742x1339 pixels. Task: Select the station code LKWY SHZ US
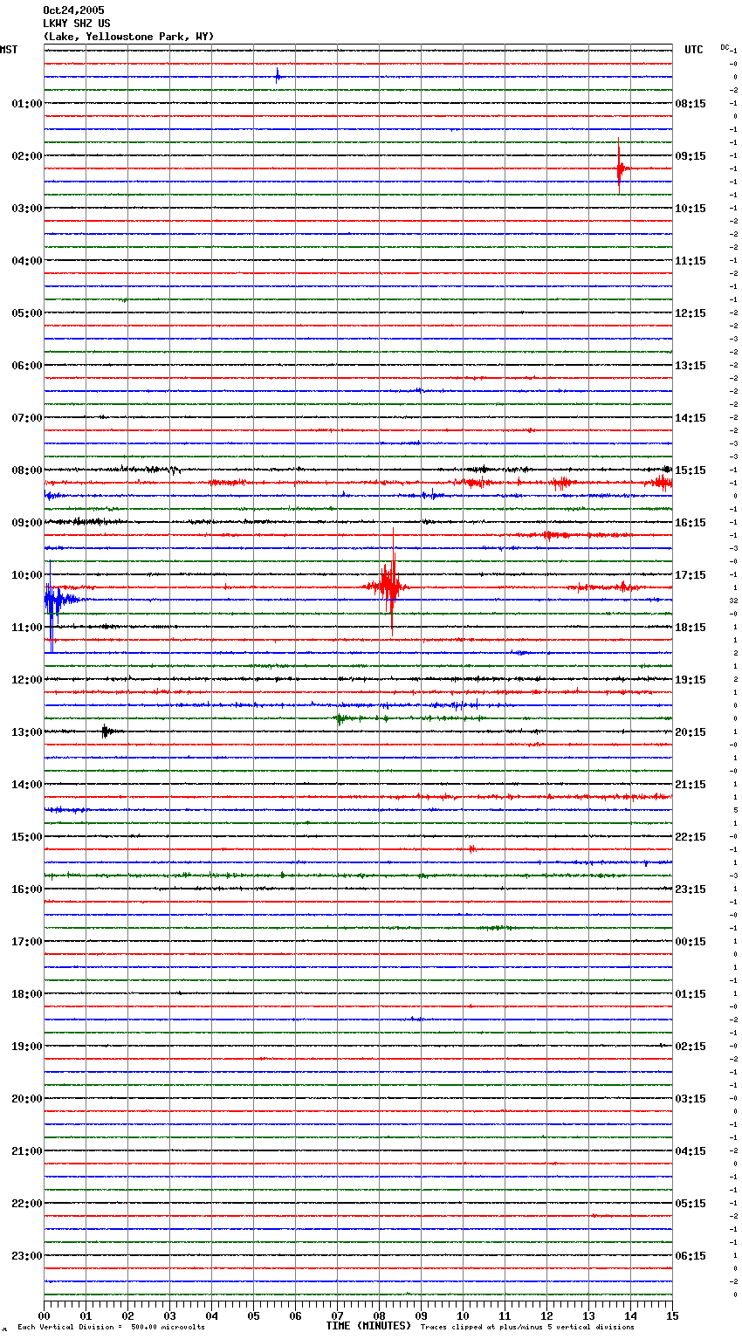[77, 24]
